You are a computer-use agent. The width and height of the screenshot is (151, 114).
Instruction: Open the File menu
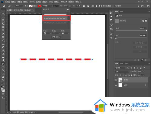click(7, 2)
